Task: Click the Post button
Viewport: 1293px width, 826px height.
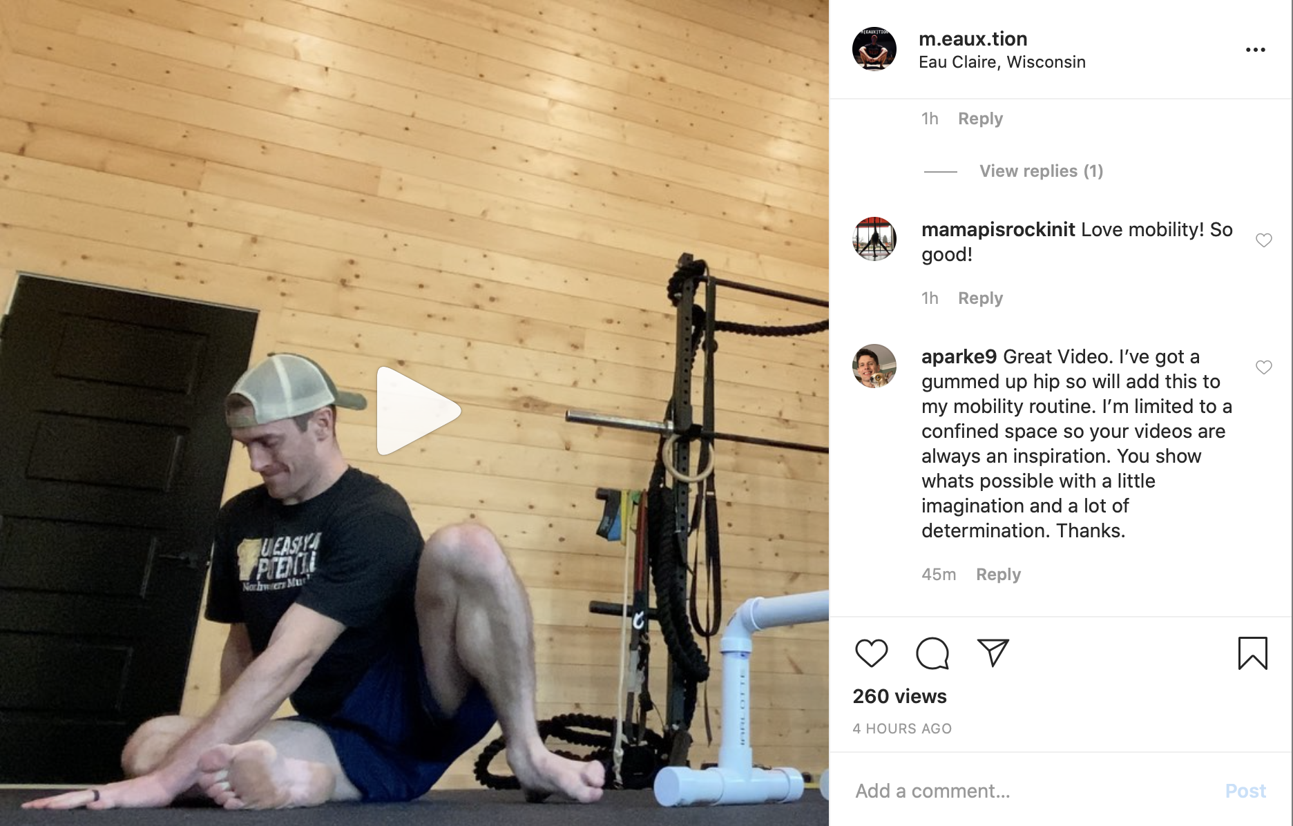Action: 1245,791
